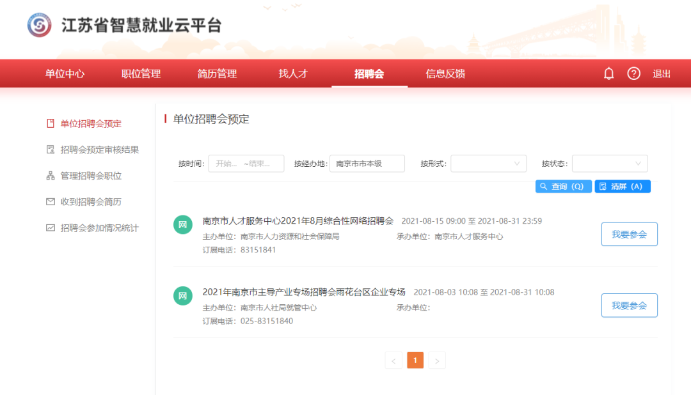Screen dimensions: 691x395
Task: Go to 信息反馈 tab
Action: (445, 74)
